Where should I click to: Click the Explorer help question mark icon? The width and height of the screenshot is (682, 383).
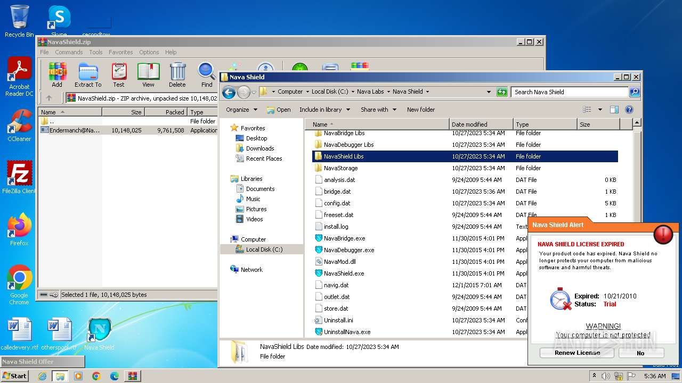point(629,110)
